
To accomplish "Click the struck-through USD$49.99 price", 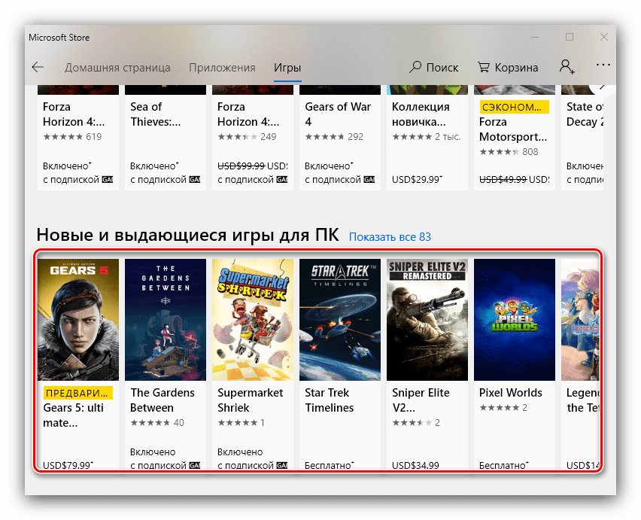I will click(x=503, y=179).
